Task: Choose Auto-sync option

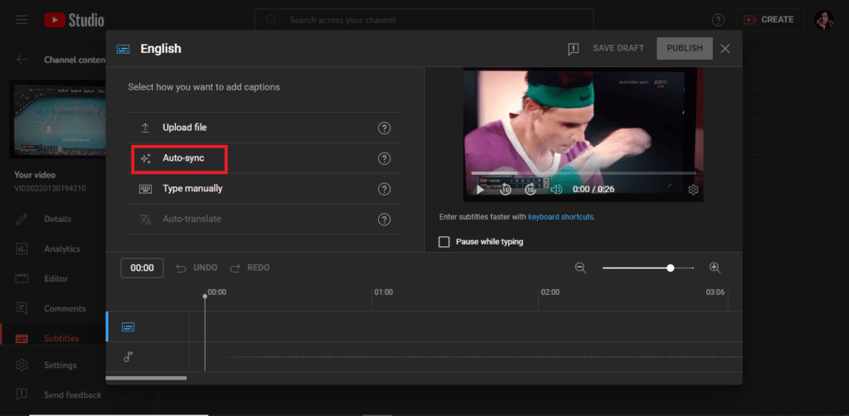Action: click(x=264, y=158)
